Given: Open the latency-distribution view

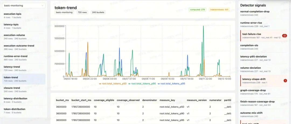Looking at the screenshot, I should point(24,100).
